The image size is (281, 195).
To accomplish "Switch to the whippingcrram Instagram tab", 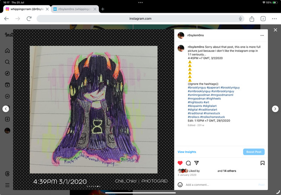I will pyautogui.click(x=27, y=9).
